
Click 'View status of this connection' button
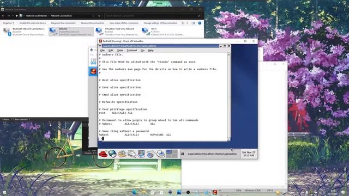tap(124, 23)
